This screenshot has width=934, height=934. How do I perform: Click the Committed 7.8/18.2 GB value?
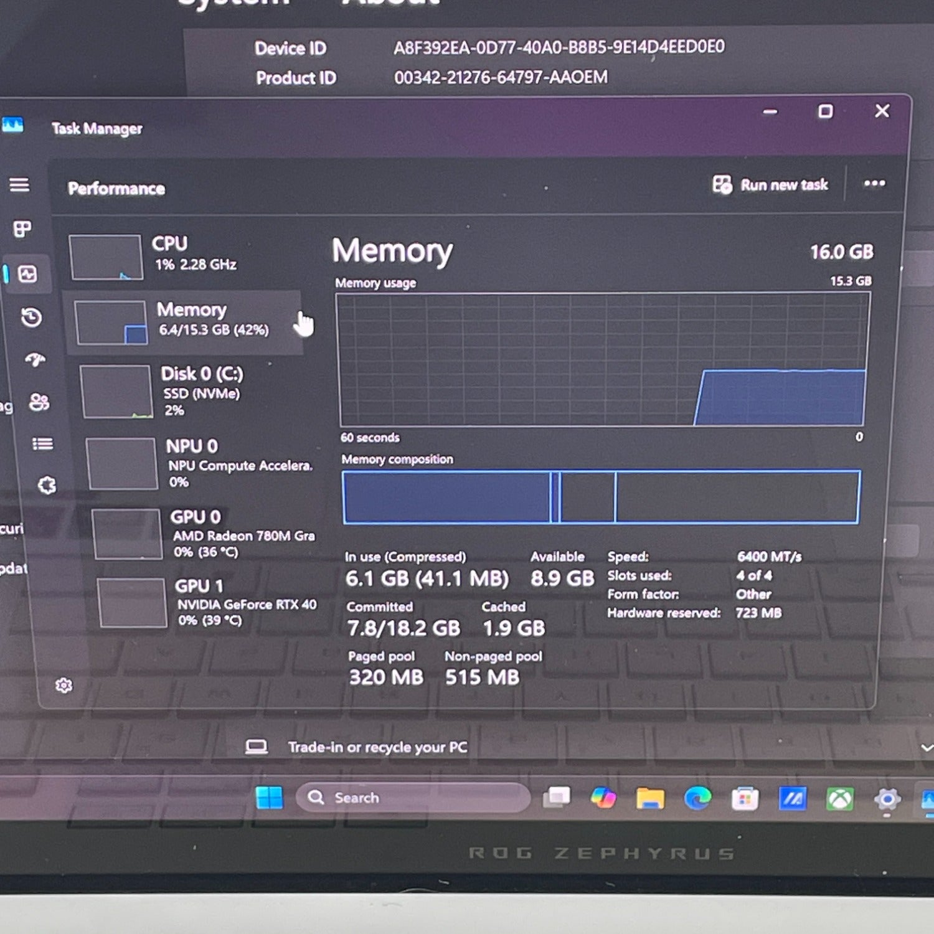(403, 628)
